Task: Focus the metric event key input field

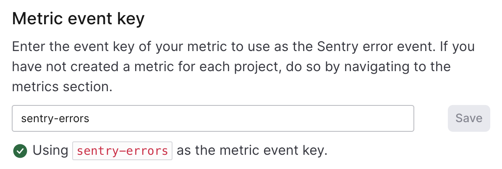Action: tap(213, 118)
